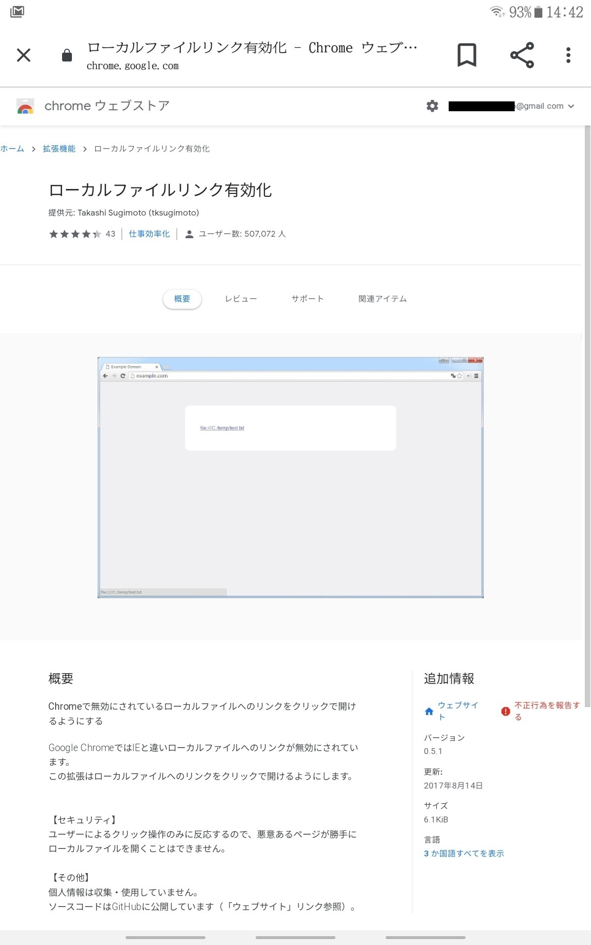Tap the padlock site security icon
This screenshot has width=591, height=945.
67,55
